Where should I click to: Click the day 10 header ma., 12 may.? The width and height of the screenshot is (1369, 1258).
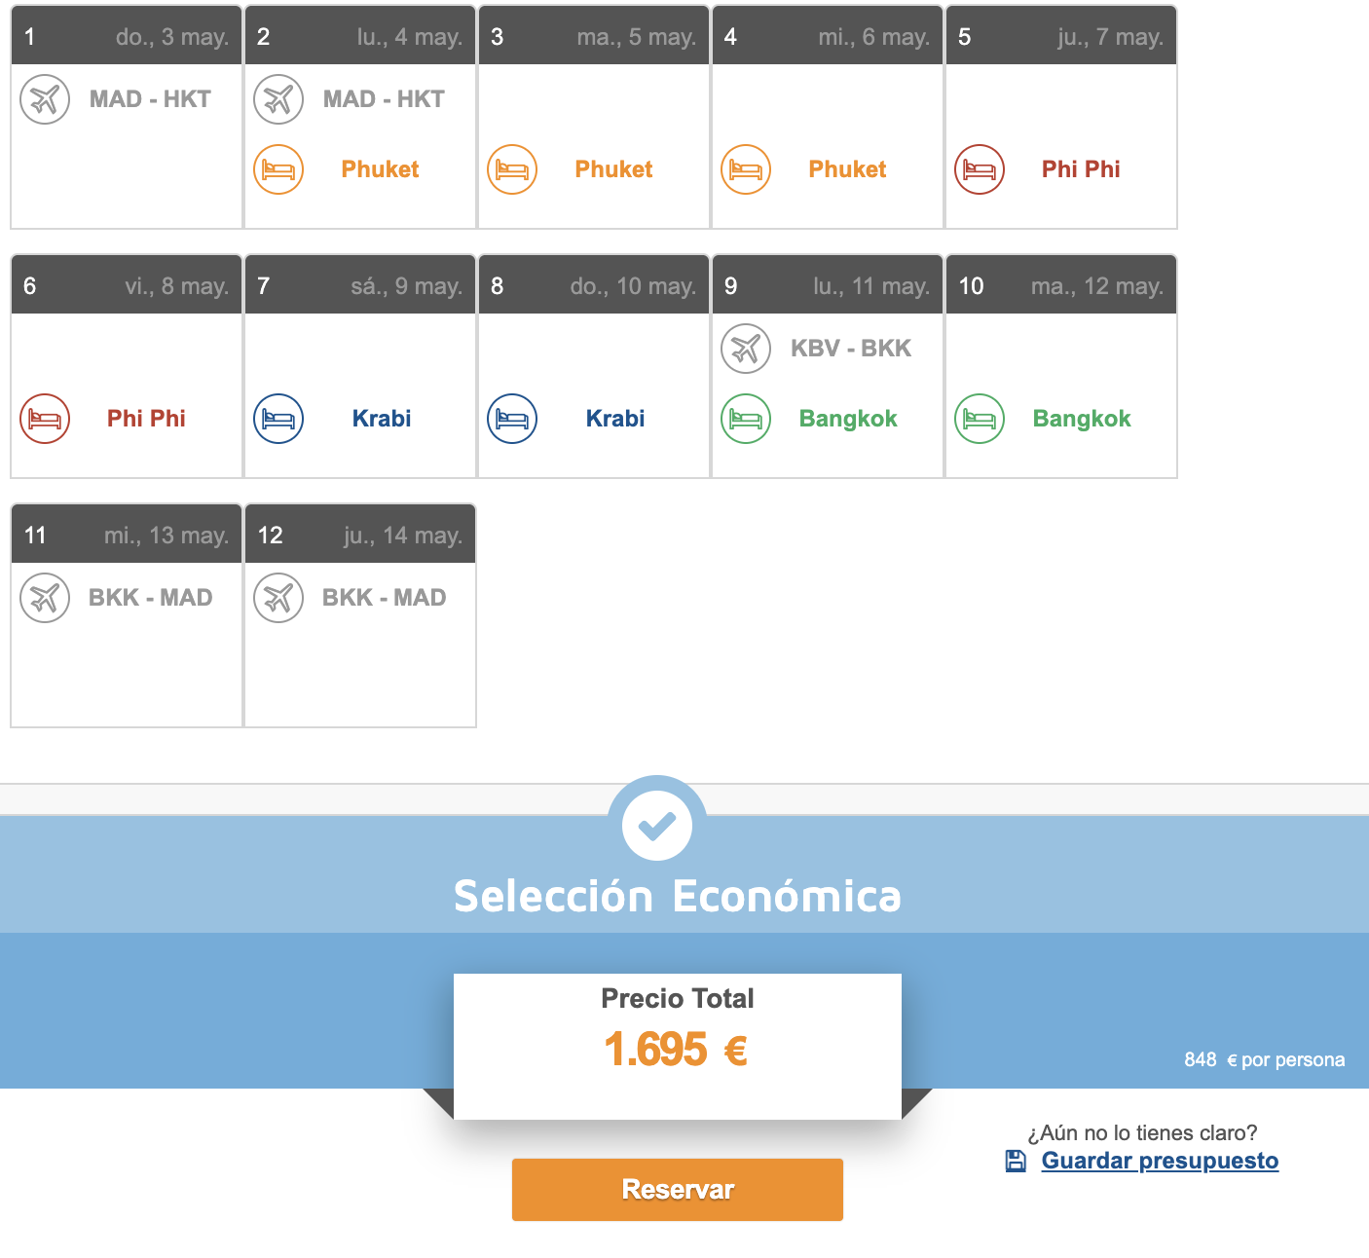tap(1061, 286)
